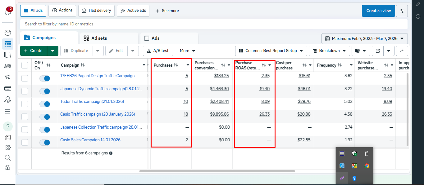Expand the Breakdown dropdown
Viewport: 424px width, 185px height.
329,51
